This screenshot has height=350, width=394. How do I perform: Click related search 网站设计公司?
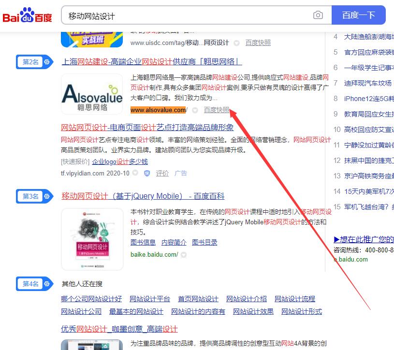tap(81, 311)
